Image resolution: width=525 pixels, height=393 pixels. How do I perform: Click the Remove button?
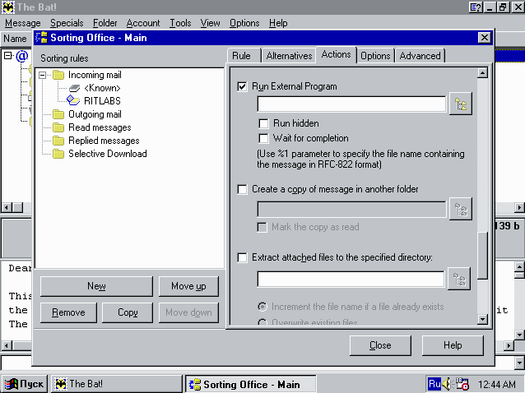click(x=68, y=312)
